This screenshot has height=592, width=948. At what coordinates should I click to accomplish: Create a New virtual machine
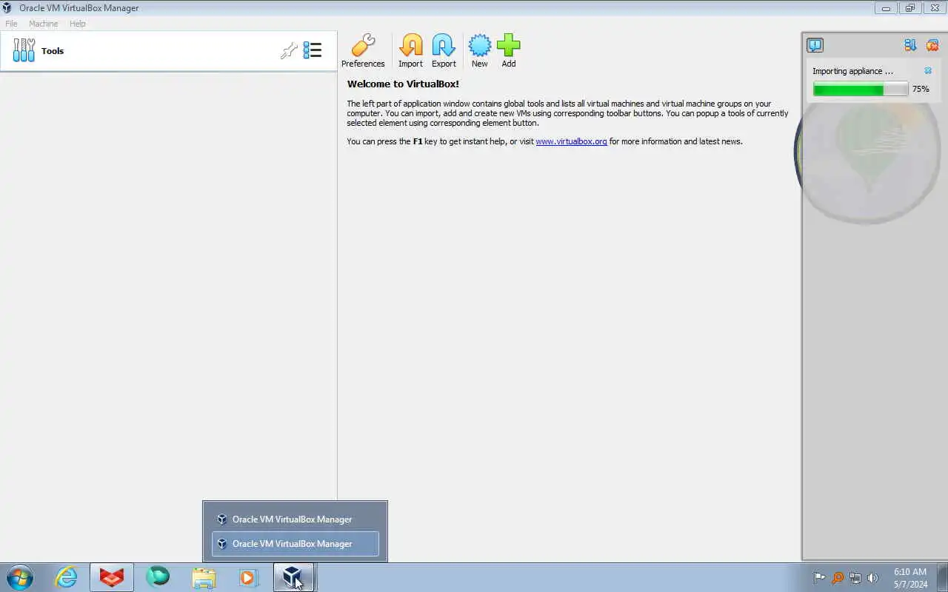pos(480,50)
